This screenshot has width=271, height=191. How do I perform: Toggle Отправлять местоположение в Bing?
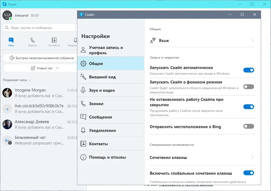tap(249, 127)
